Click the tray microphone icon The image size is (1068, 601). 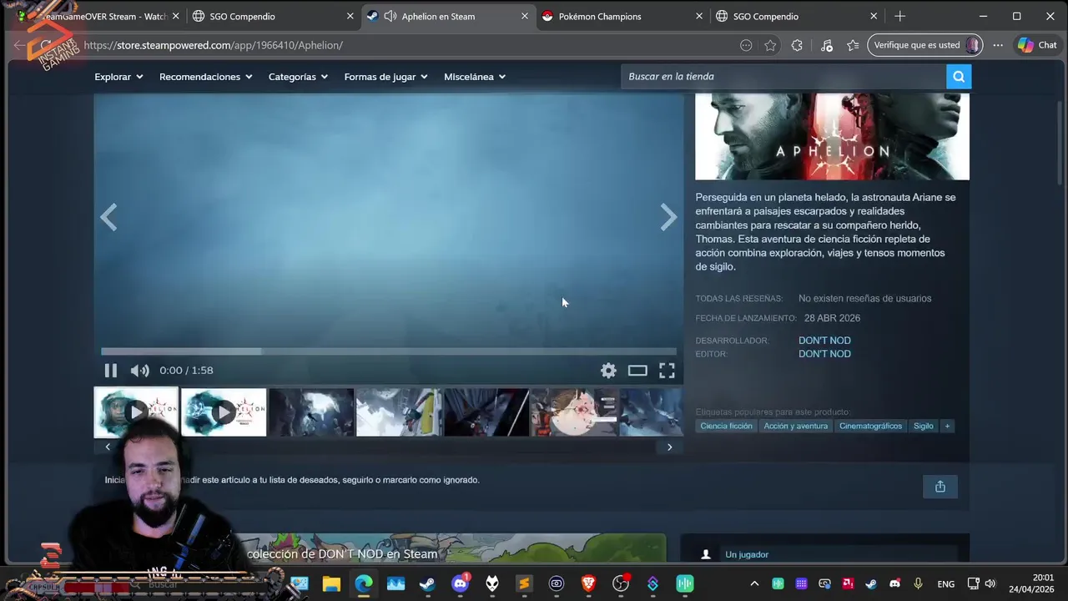(918, 583)
